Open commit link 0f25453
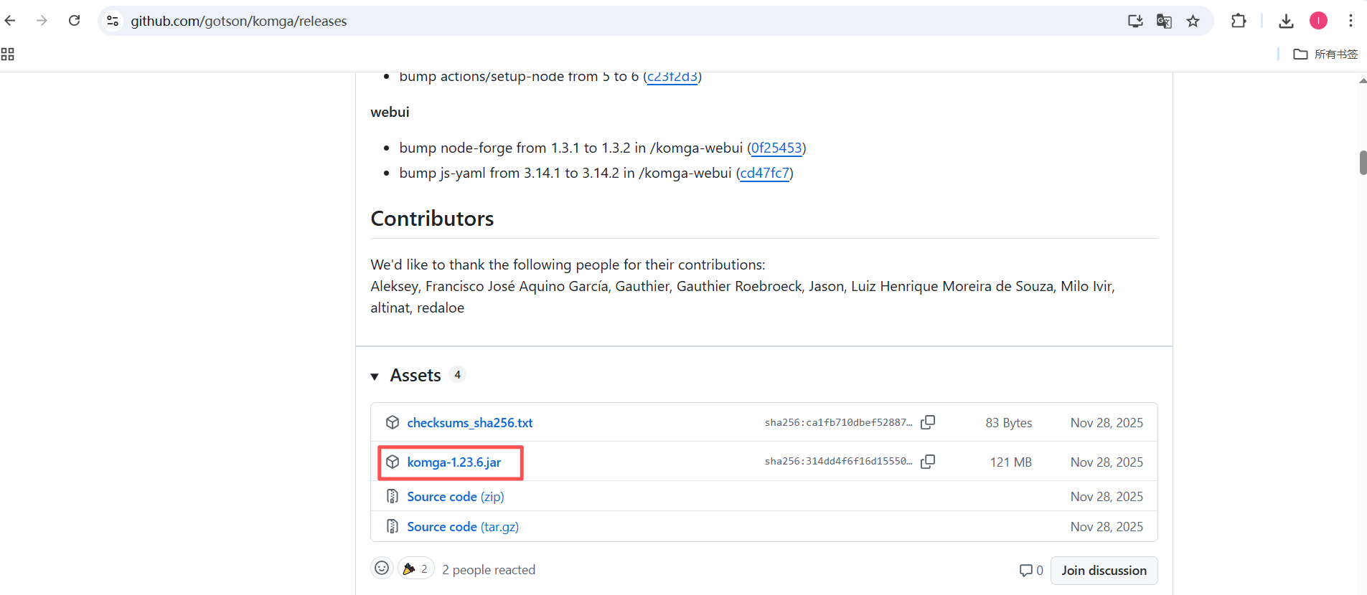The image size is (1367, 595). coord(776,148)
